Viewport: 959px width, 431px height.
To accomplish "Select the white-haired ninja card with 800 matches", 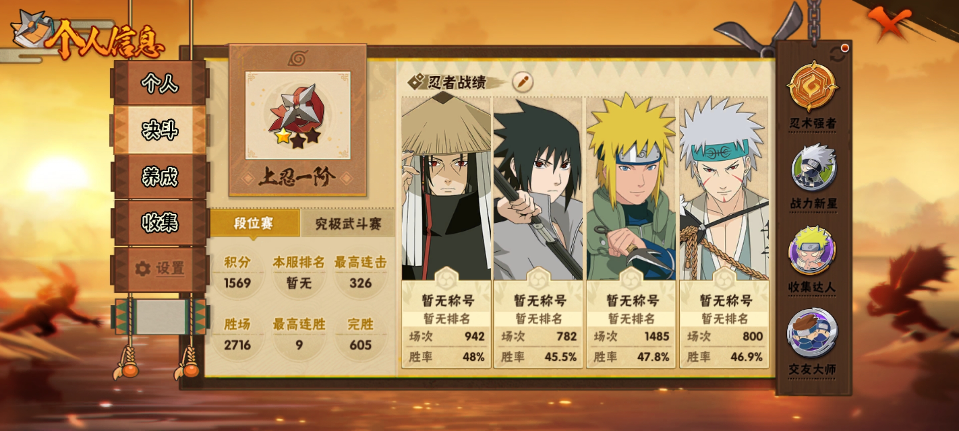I will (724, 231).
